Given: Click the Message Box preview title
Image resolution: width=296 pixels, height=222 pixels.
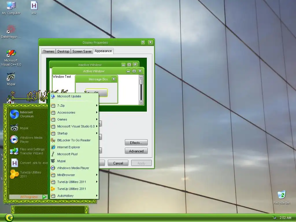Looking at the screenshot, I should tap(98, 79).
